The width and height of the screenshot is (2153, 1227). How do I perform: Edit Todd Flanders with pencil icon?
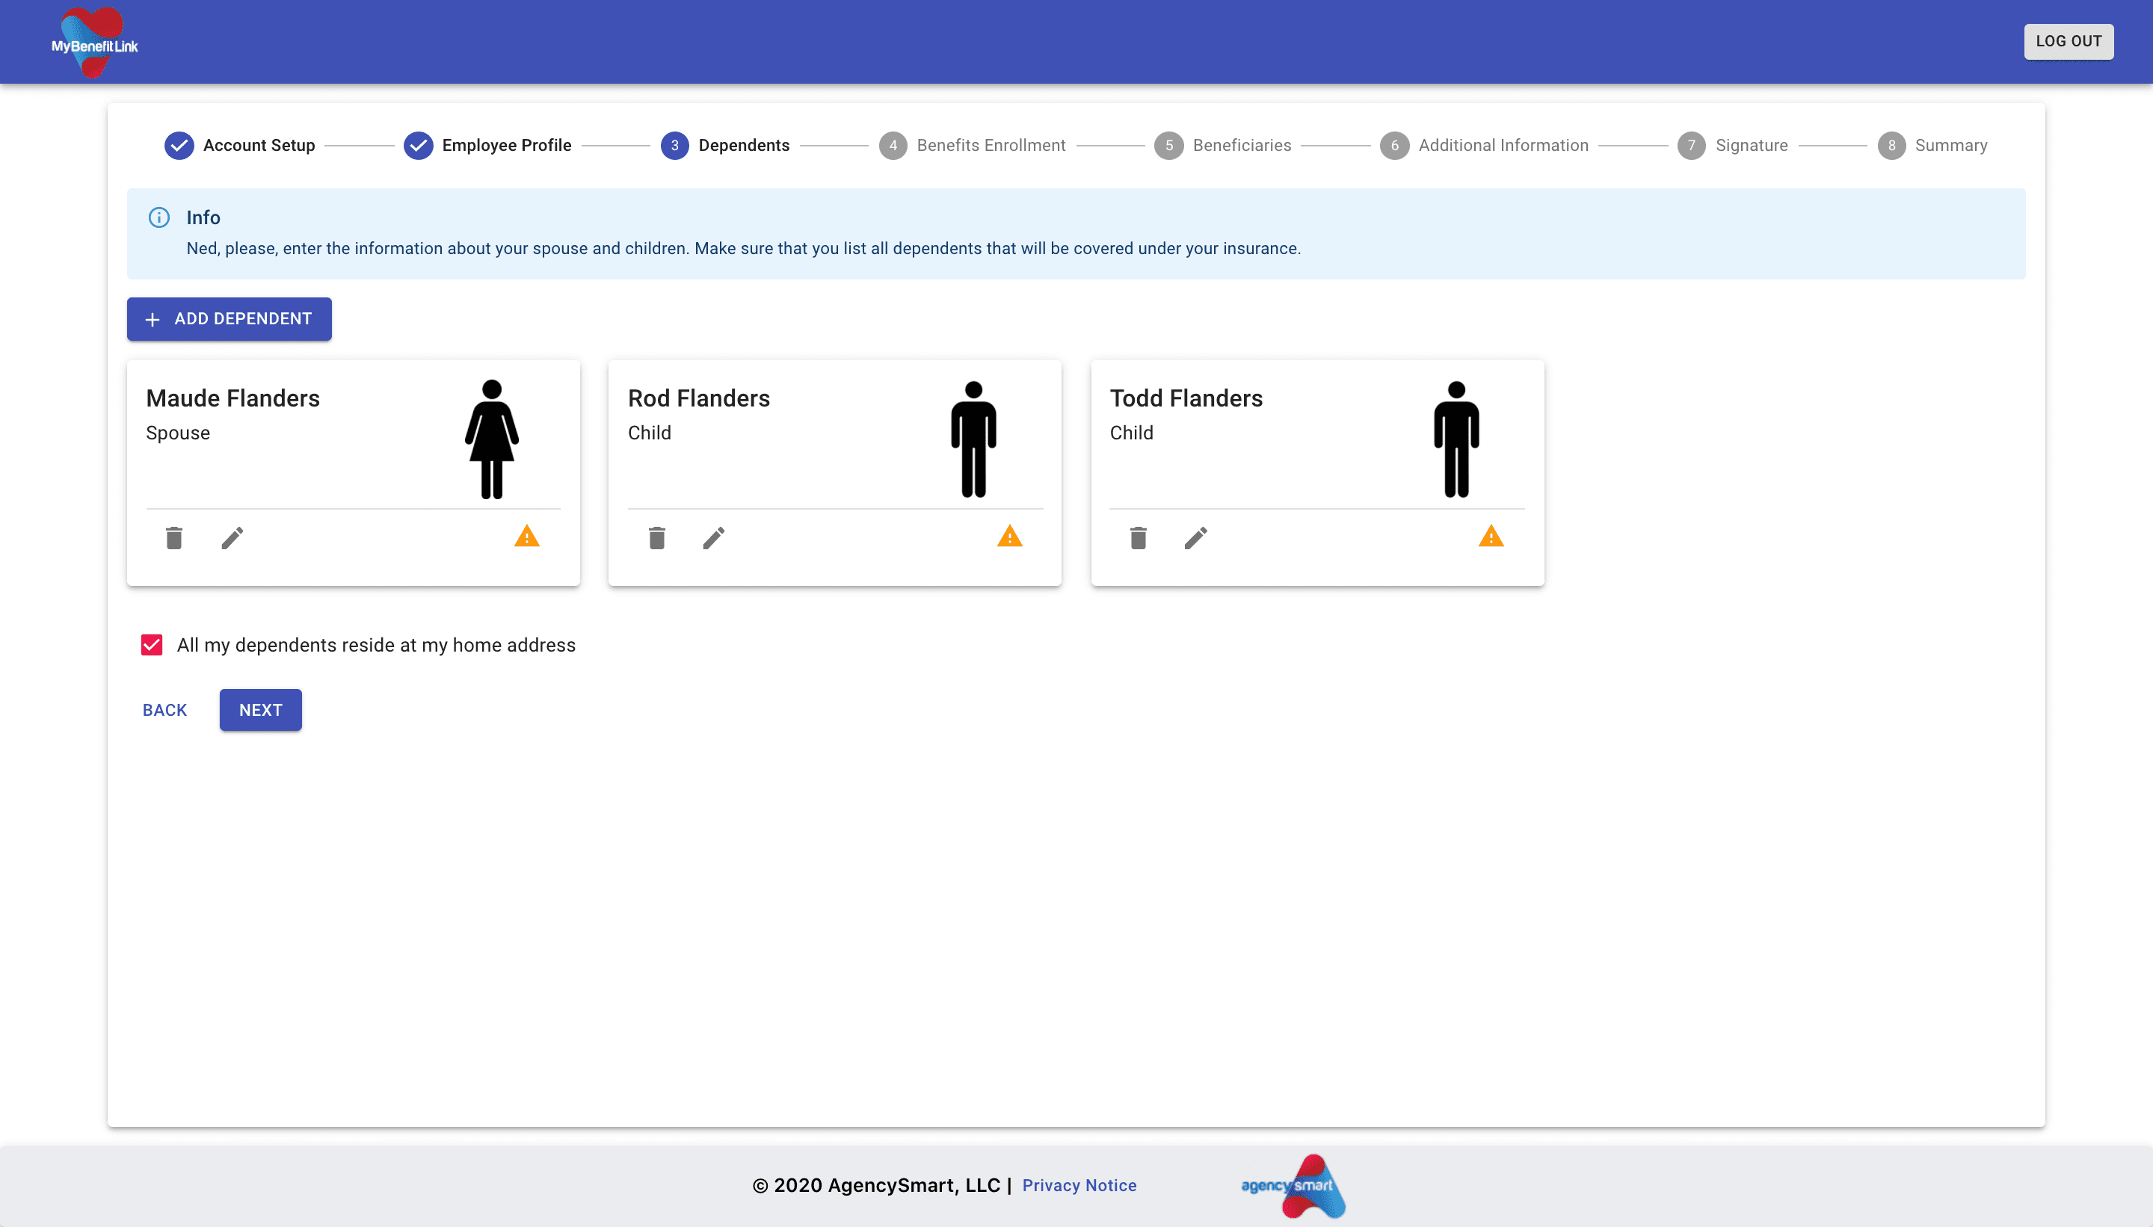(1195, 538)
